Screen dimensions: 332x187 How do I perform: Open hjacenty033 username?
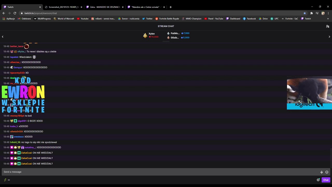click(17, 73)
